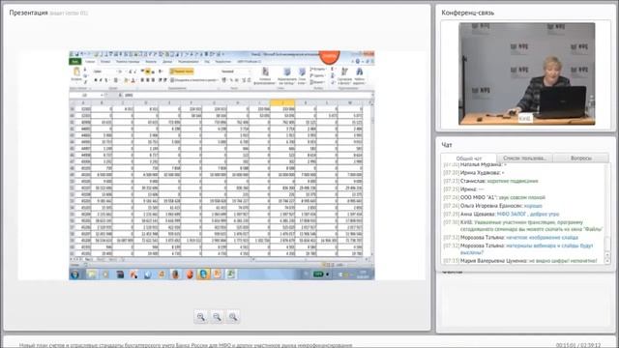Open Cell Styles dropdown
Screen dimensions: 619x348
click(x=302, y=76)
